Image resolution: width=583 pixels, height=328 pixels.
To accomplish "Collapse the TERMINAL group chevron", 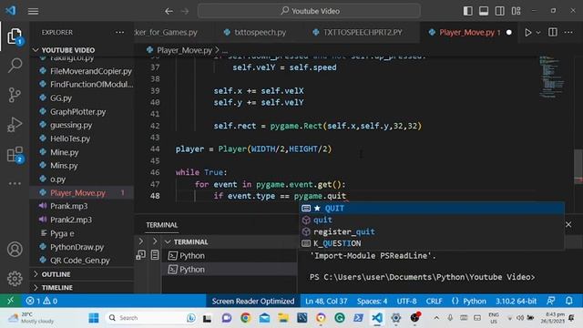I will point(168,241).
